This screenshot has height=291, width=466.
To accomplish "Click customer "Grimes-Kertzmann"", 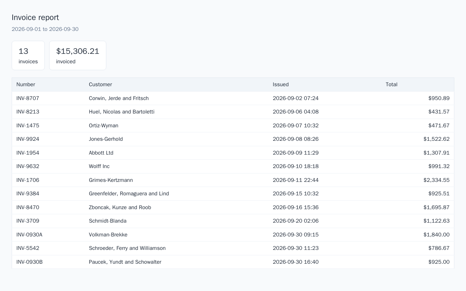I will coord(111,180).
